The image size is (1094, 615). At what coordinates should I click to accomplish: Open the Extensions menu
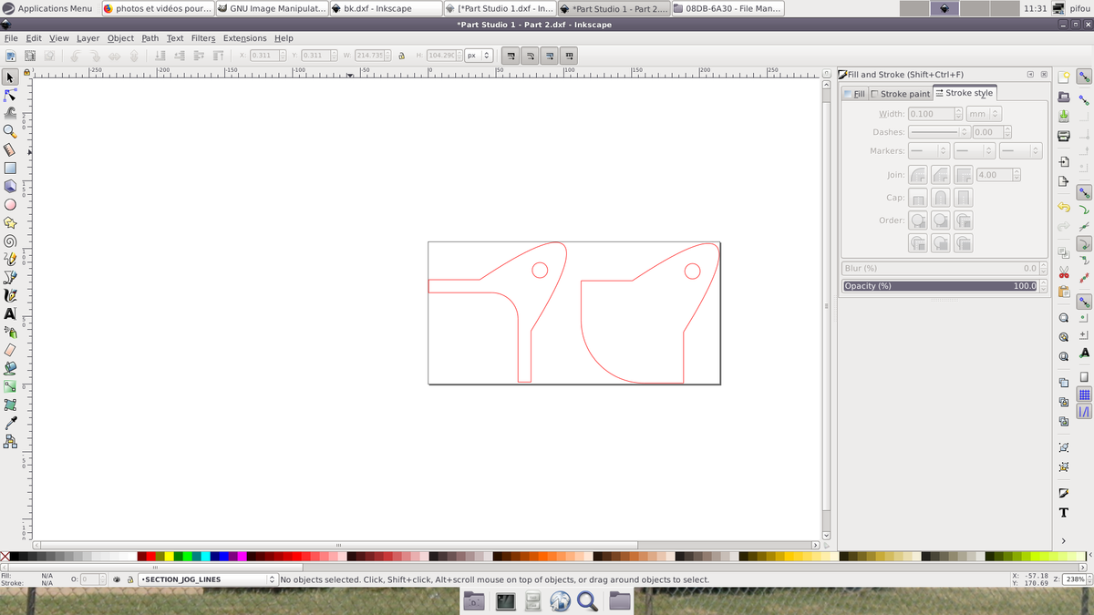(244, 38)
